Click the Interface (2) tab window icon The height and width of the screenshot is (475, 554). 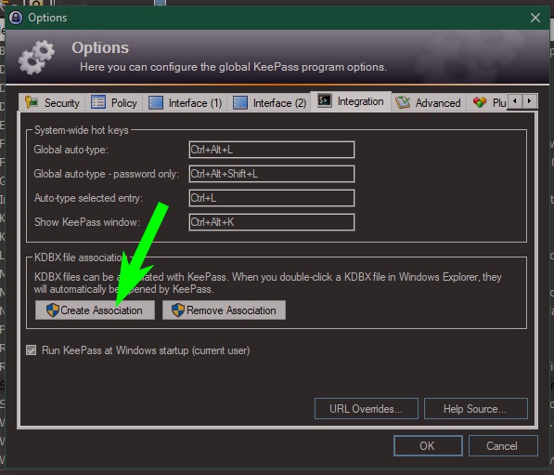pyautogui.click(x=240, y=102)
